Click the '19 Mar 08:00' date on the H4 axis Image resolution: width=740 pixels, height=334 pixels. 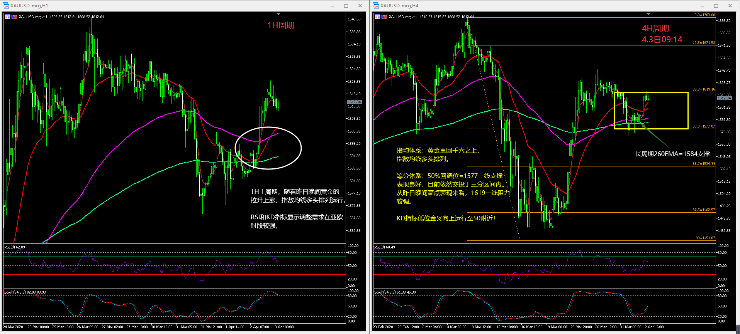click(557, 327)
